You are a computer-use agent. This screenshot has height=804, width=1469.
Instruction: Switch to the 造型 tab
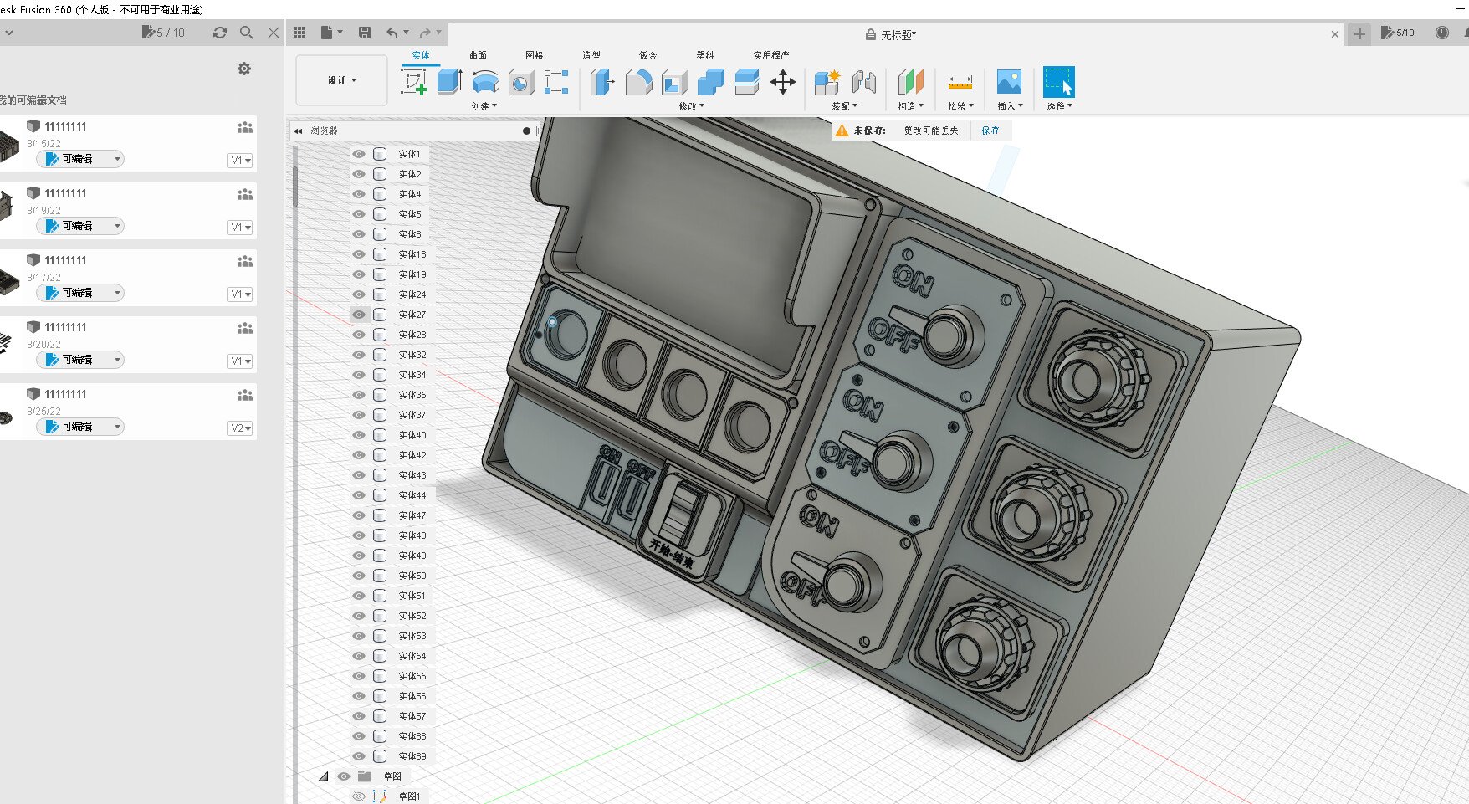pyautogui.click(x=591, y=55)
